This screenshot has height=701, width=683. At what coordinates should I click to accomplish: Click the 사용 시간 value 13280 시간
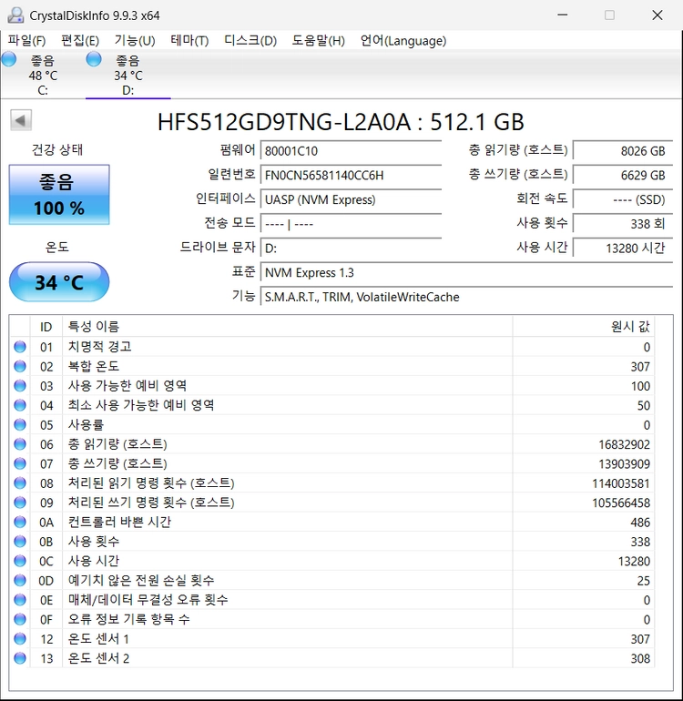[x=623, y=249]
